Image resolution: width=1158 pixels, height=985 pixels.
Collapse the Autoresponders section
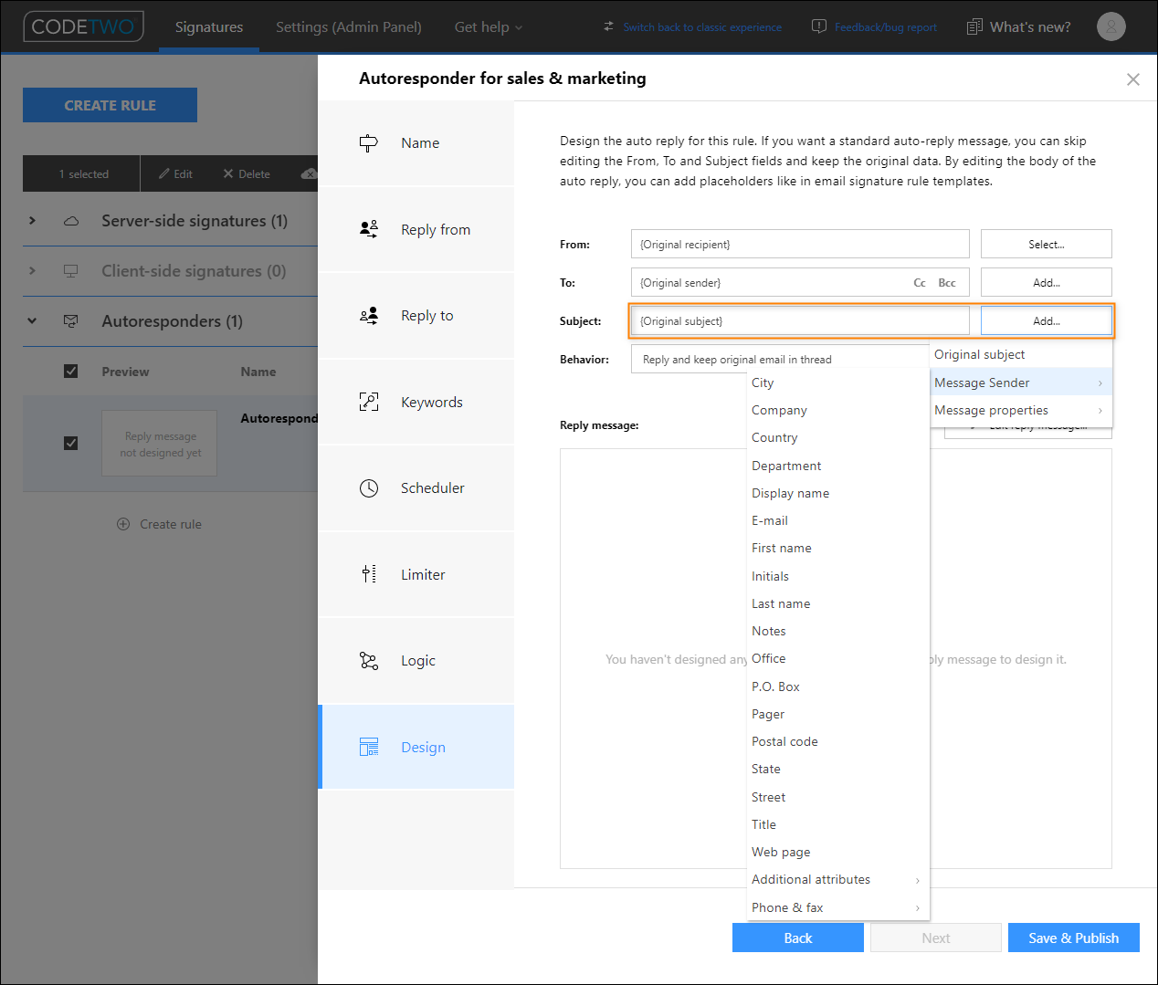pos(32,320)
